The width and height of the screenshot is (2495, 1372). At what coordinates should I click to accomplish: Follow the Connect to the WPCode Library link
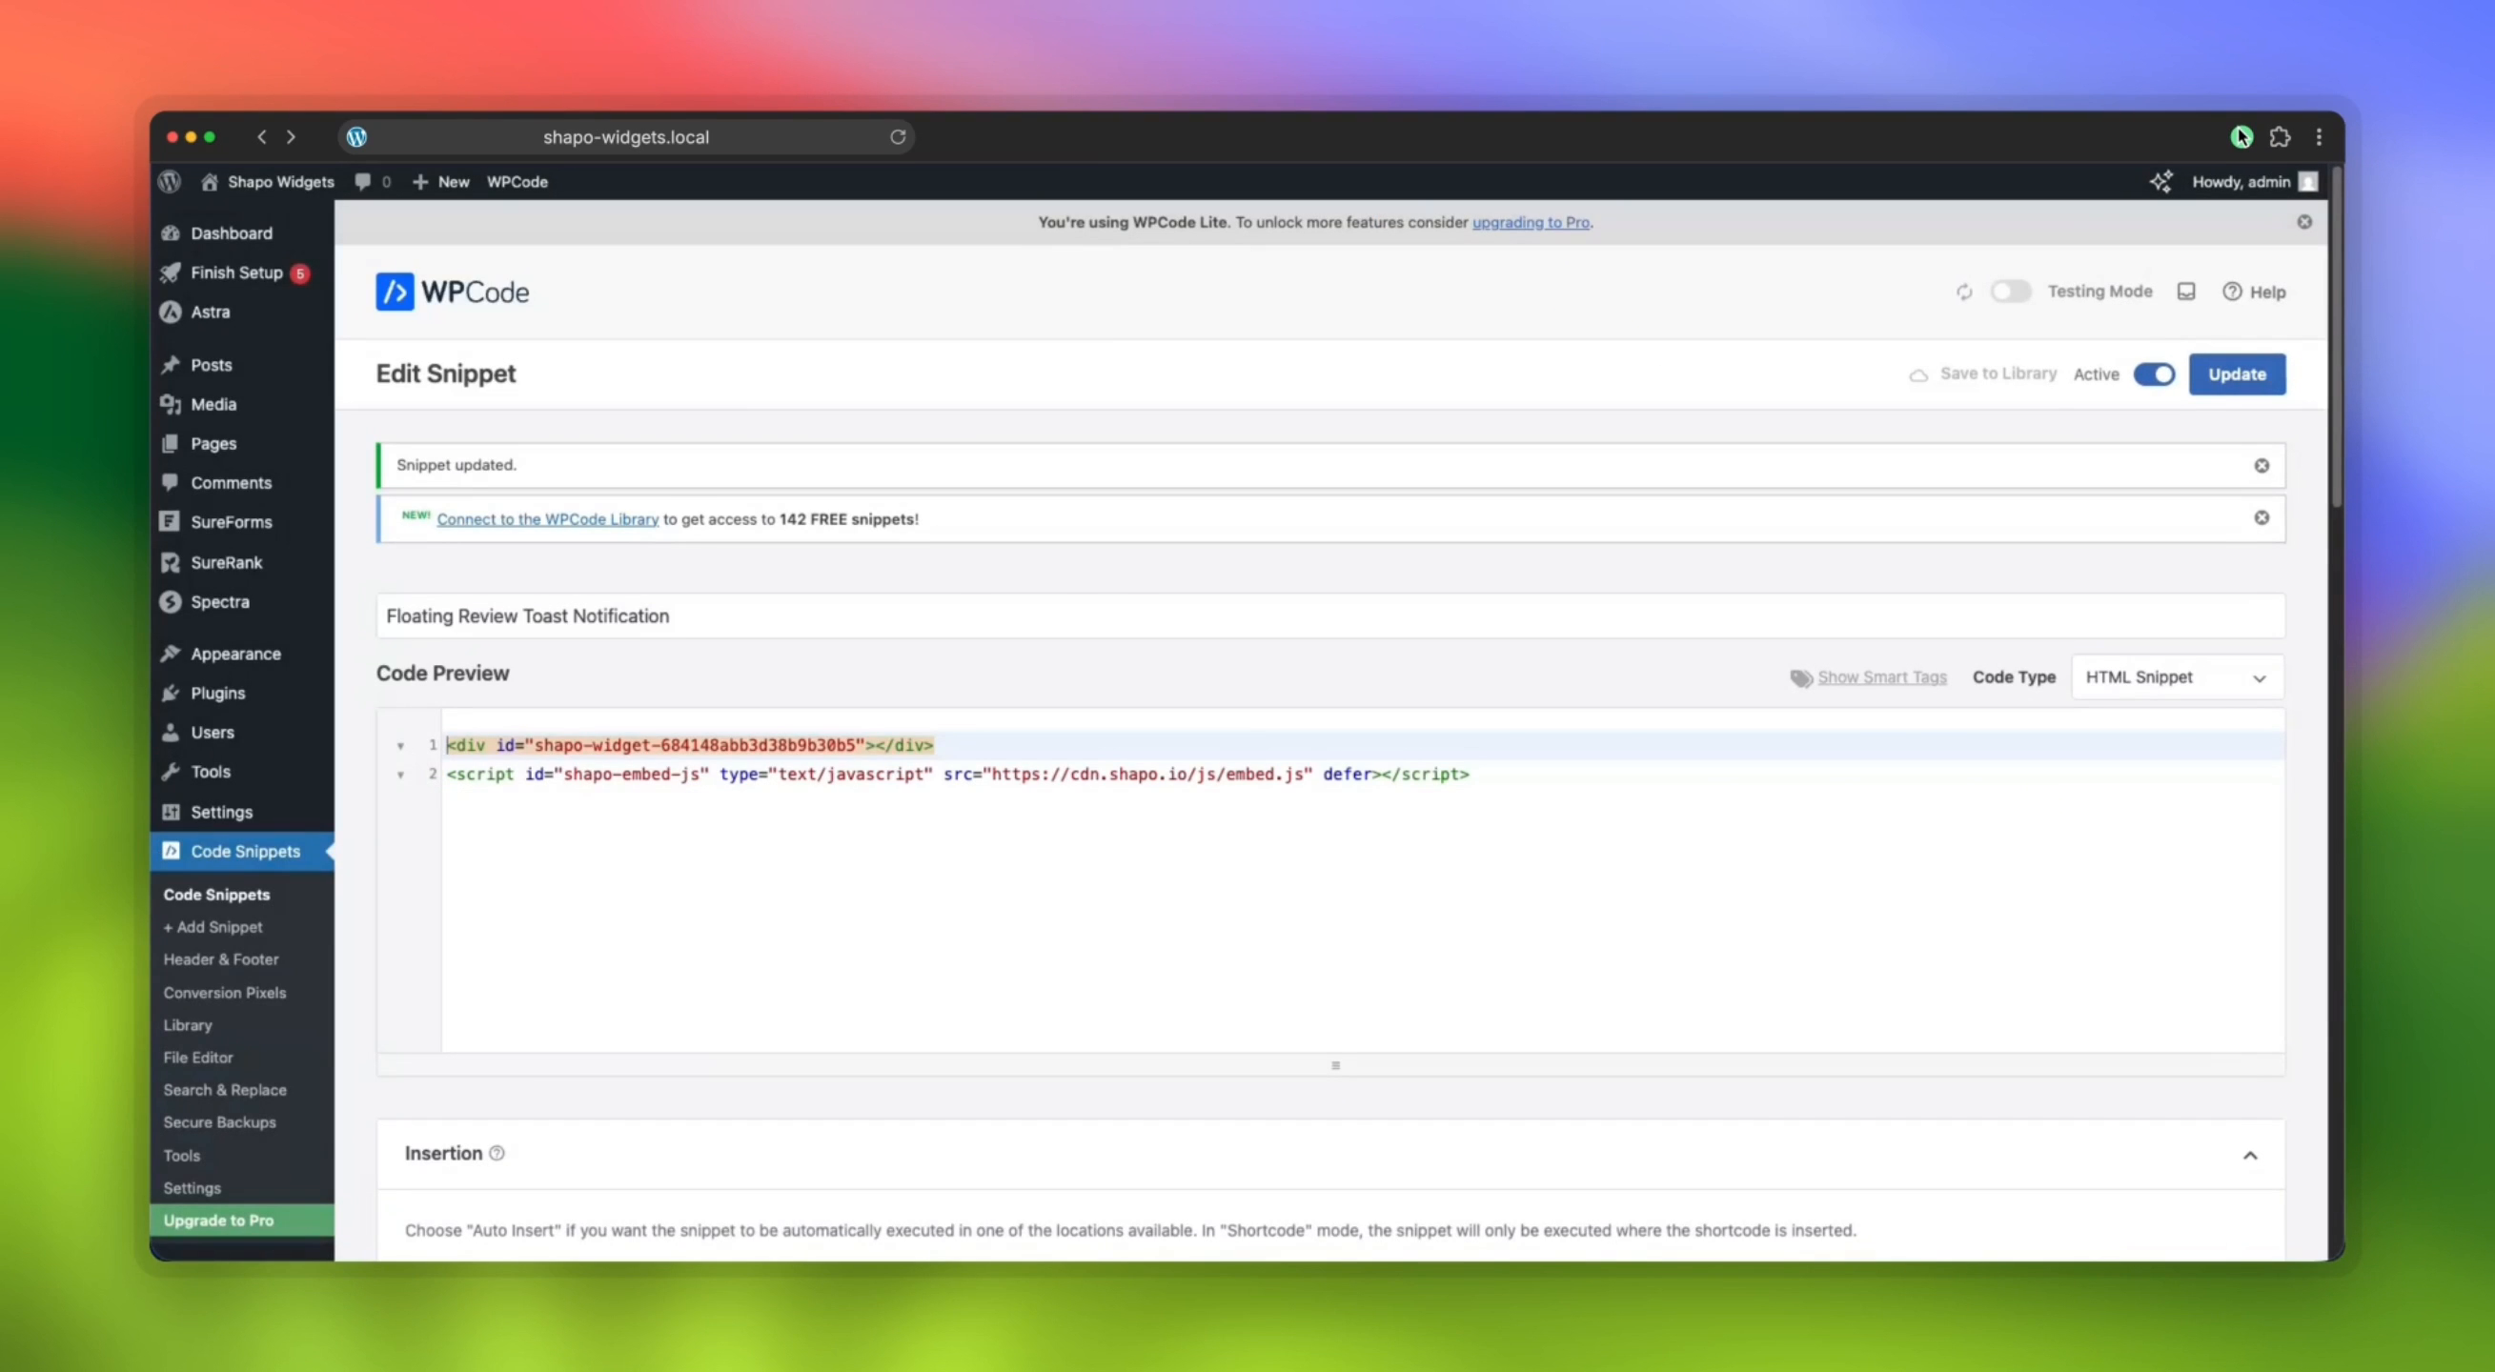[x=547, y=519]
